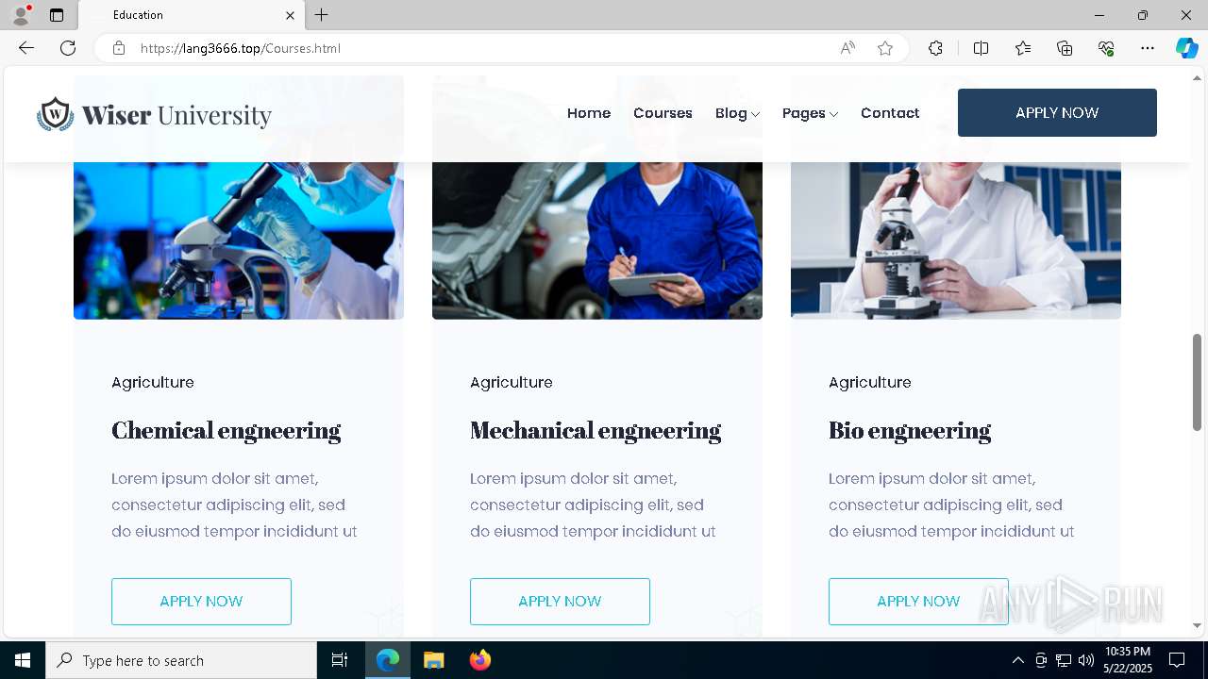Viewport: 1208px width, 679px height.
Task: Open File Explorer from taskbar
Action: (433, 660)
